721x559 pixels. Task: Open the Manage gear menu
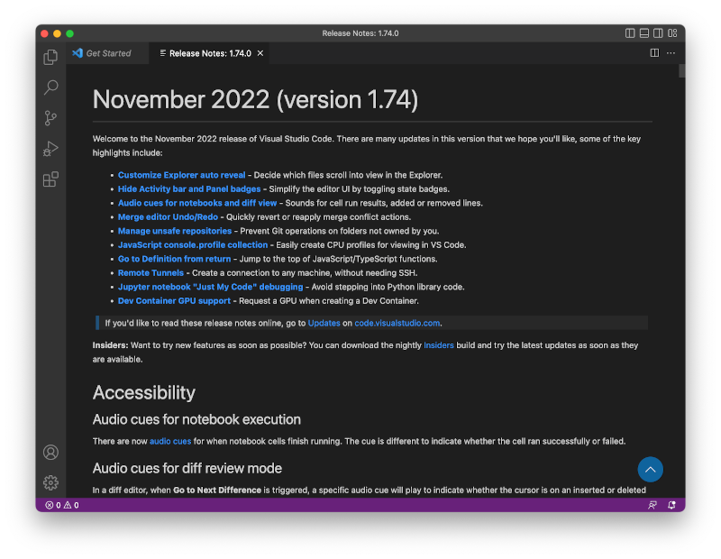[x=50, y=482]
